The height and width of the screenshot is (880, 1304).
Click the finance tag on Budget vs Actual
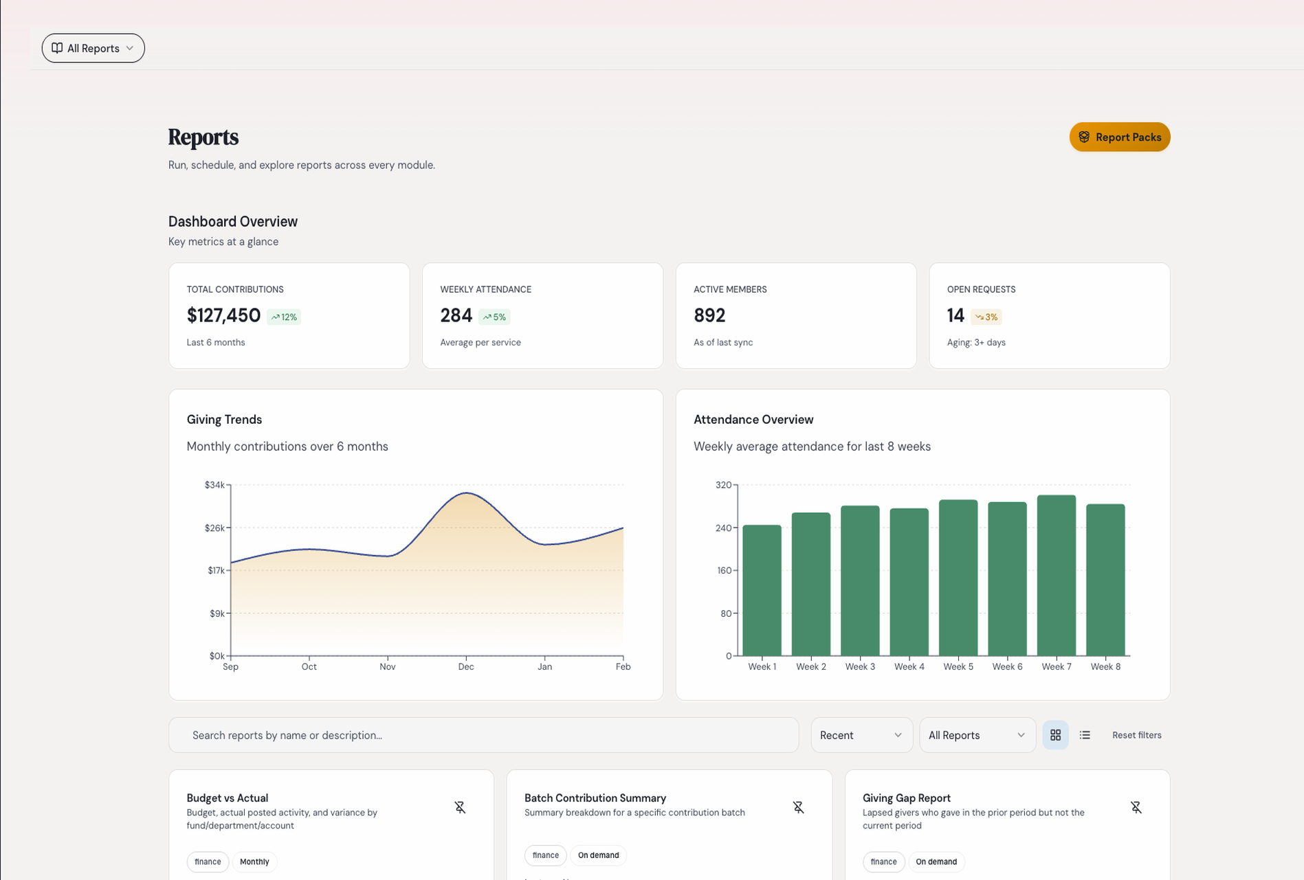(x=208, y=861)
